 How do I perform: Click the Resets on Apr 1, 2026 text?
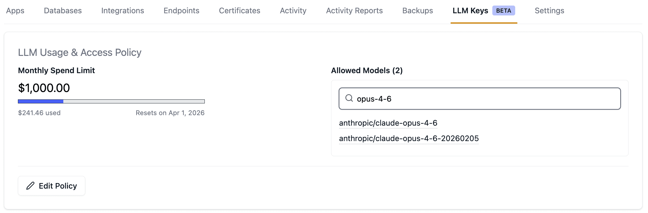170,113
